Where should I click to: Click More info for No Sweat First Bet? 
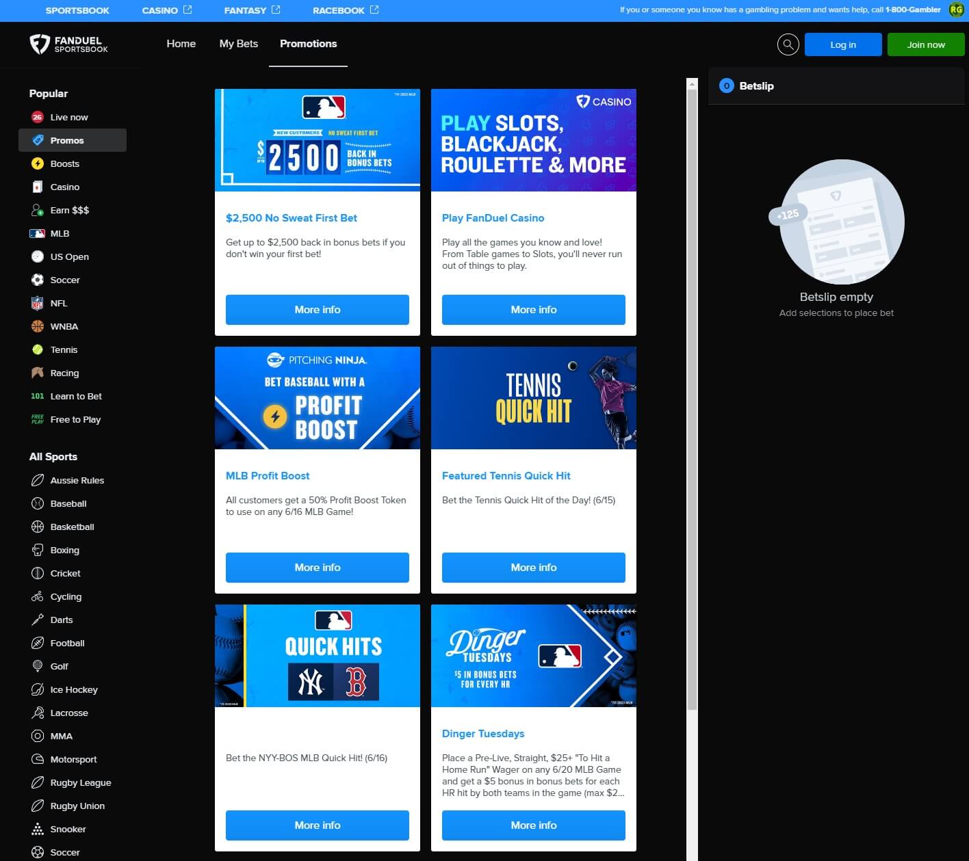click(x=318, y=310)
